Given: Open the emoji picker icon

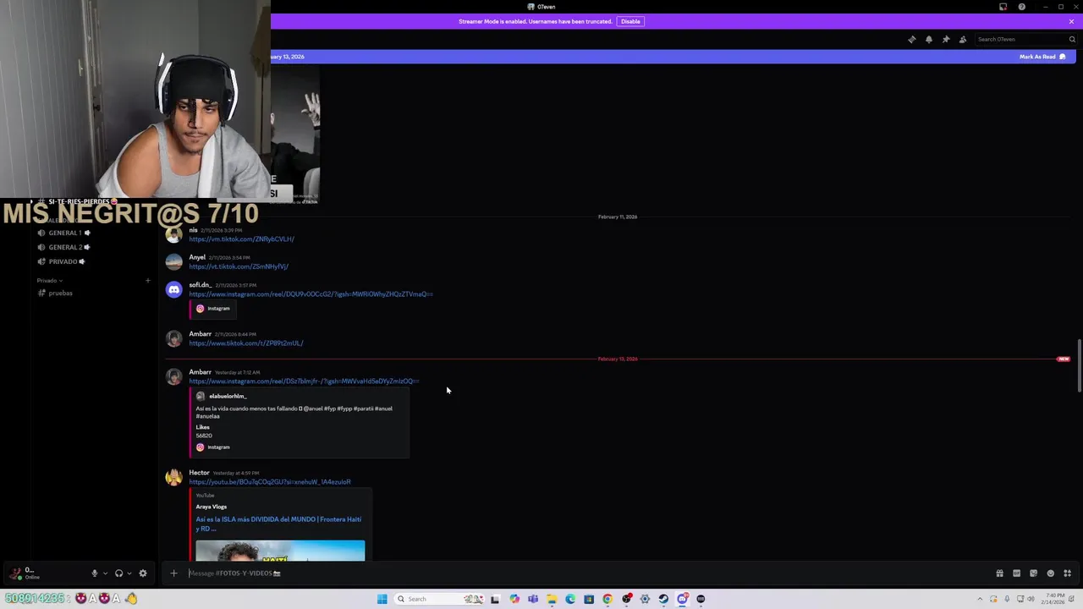Looking at the screenshot, I should 1051,573.
